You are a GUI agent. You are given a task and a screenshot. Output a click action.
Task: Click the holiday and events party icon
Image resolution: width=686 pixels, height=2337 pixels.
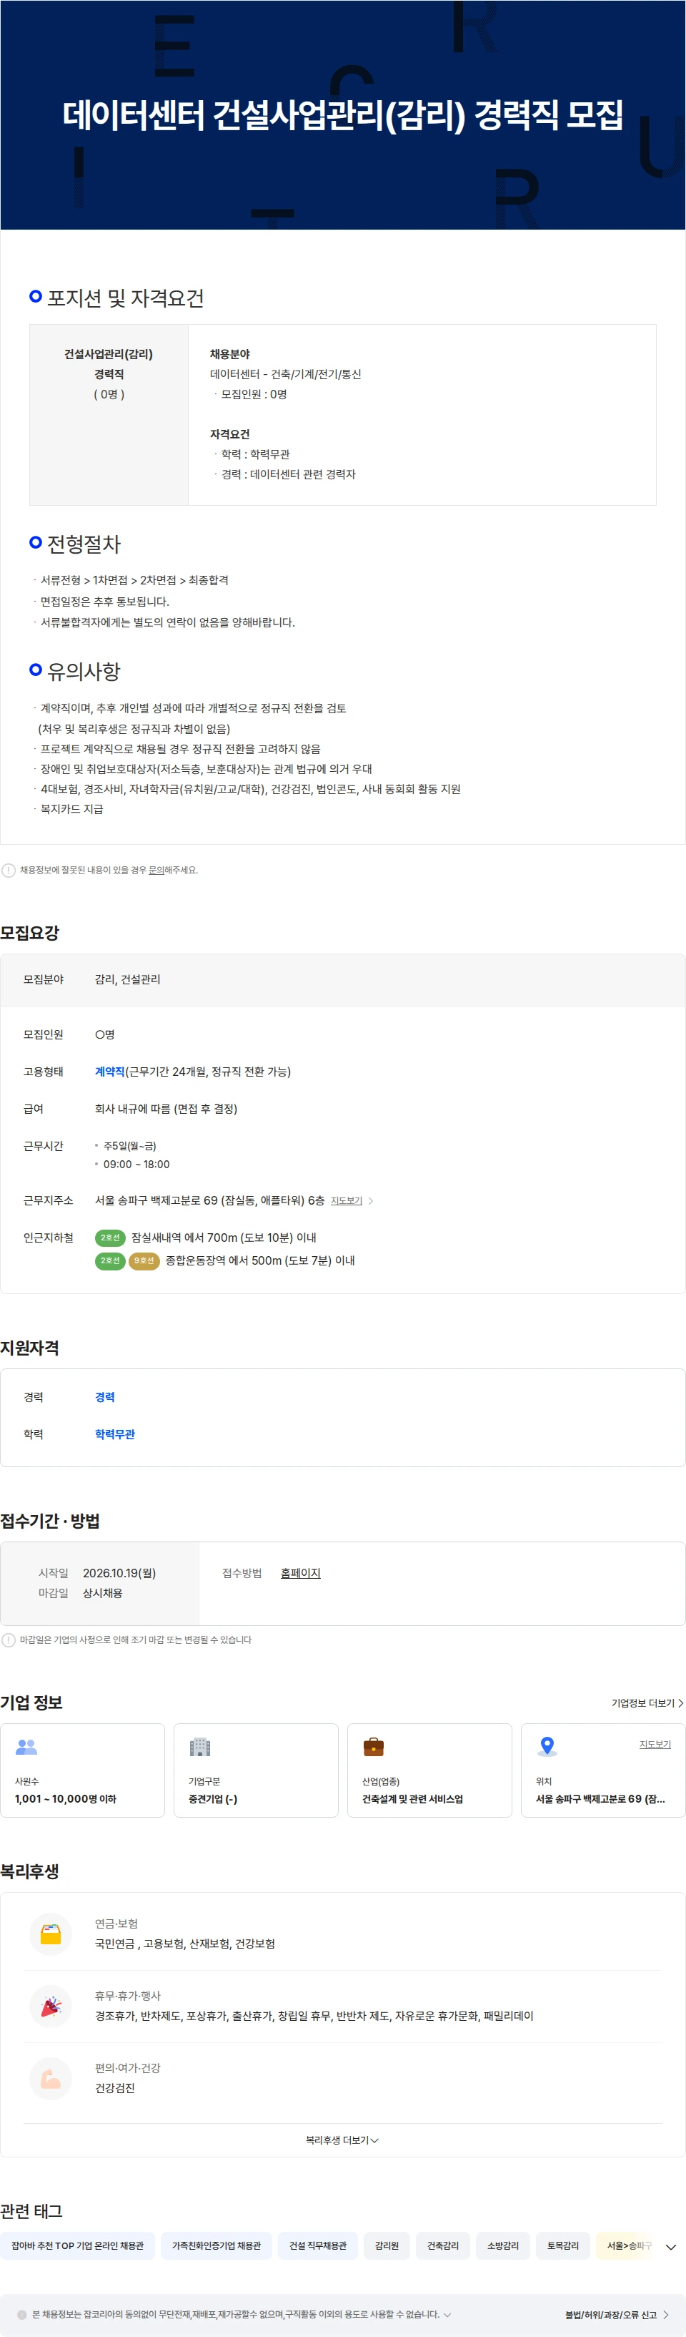pos(51,2006)
